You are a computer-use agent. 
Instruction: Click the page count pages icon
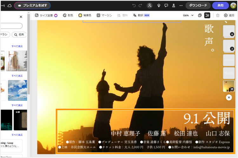[200, 15]
